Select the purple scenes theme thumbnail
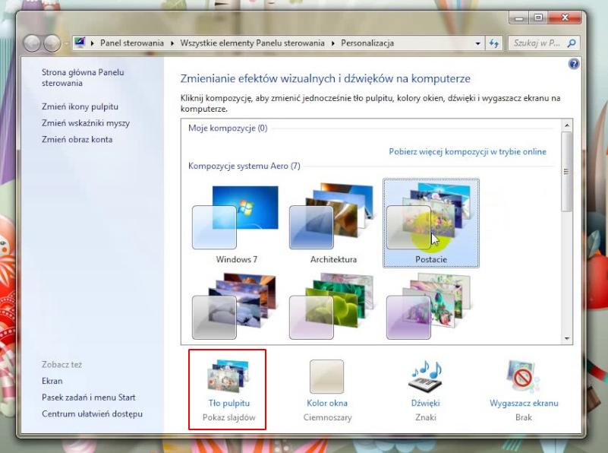 pyautogui.click(x=430, y=306)
